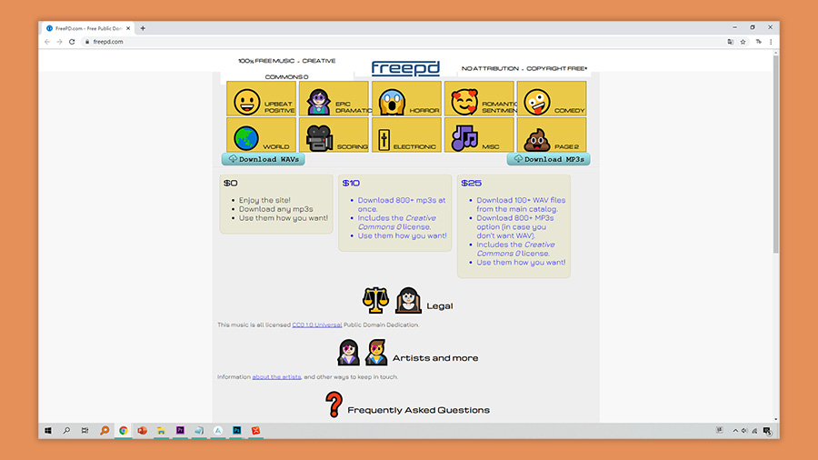Go to Page 2 tile
Image resolution: width=818 pixels, height=460 pixels.
tap(552, 135)
